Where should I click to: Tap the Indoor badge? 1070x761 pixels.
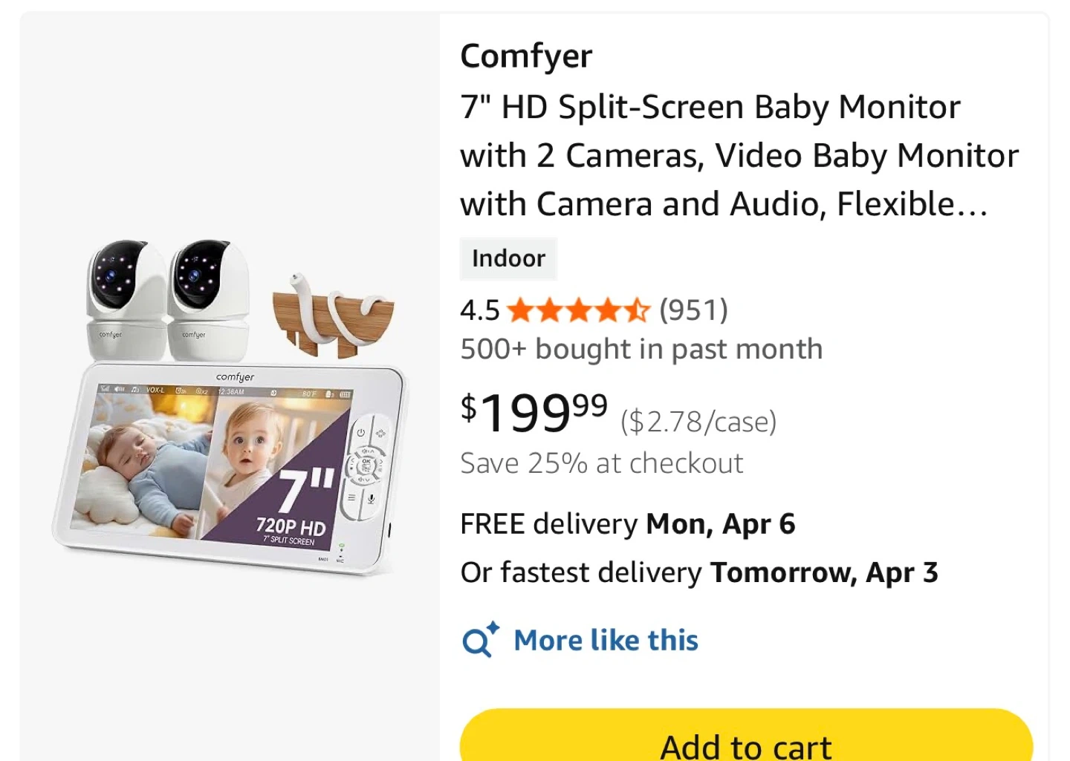508,258
